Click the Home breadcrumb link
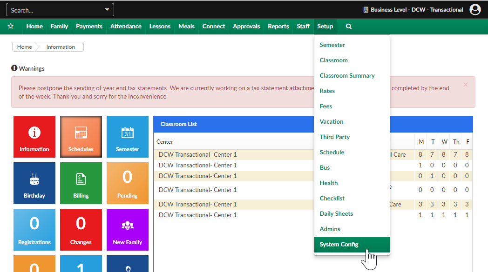Viewport: 488px width, 272px height. point(24,47)
